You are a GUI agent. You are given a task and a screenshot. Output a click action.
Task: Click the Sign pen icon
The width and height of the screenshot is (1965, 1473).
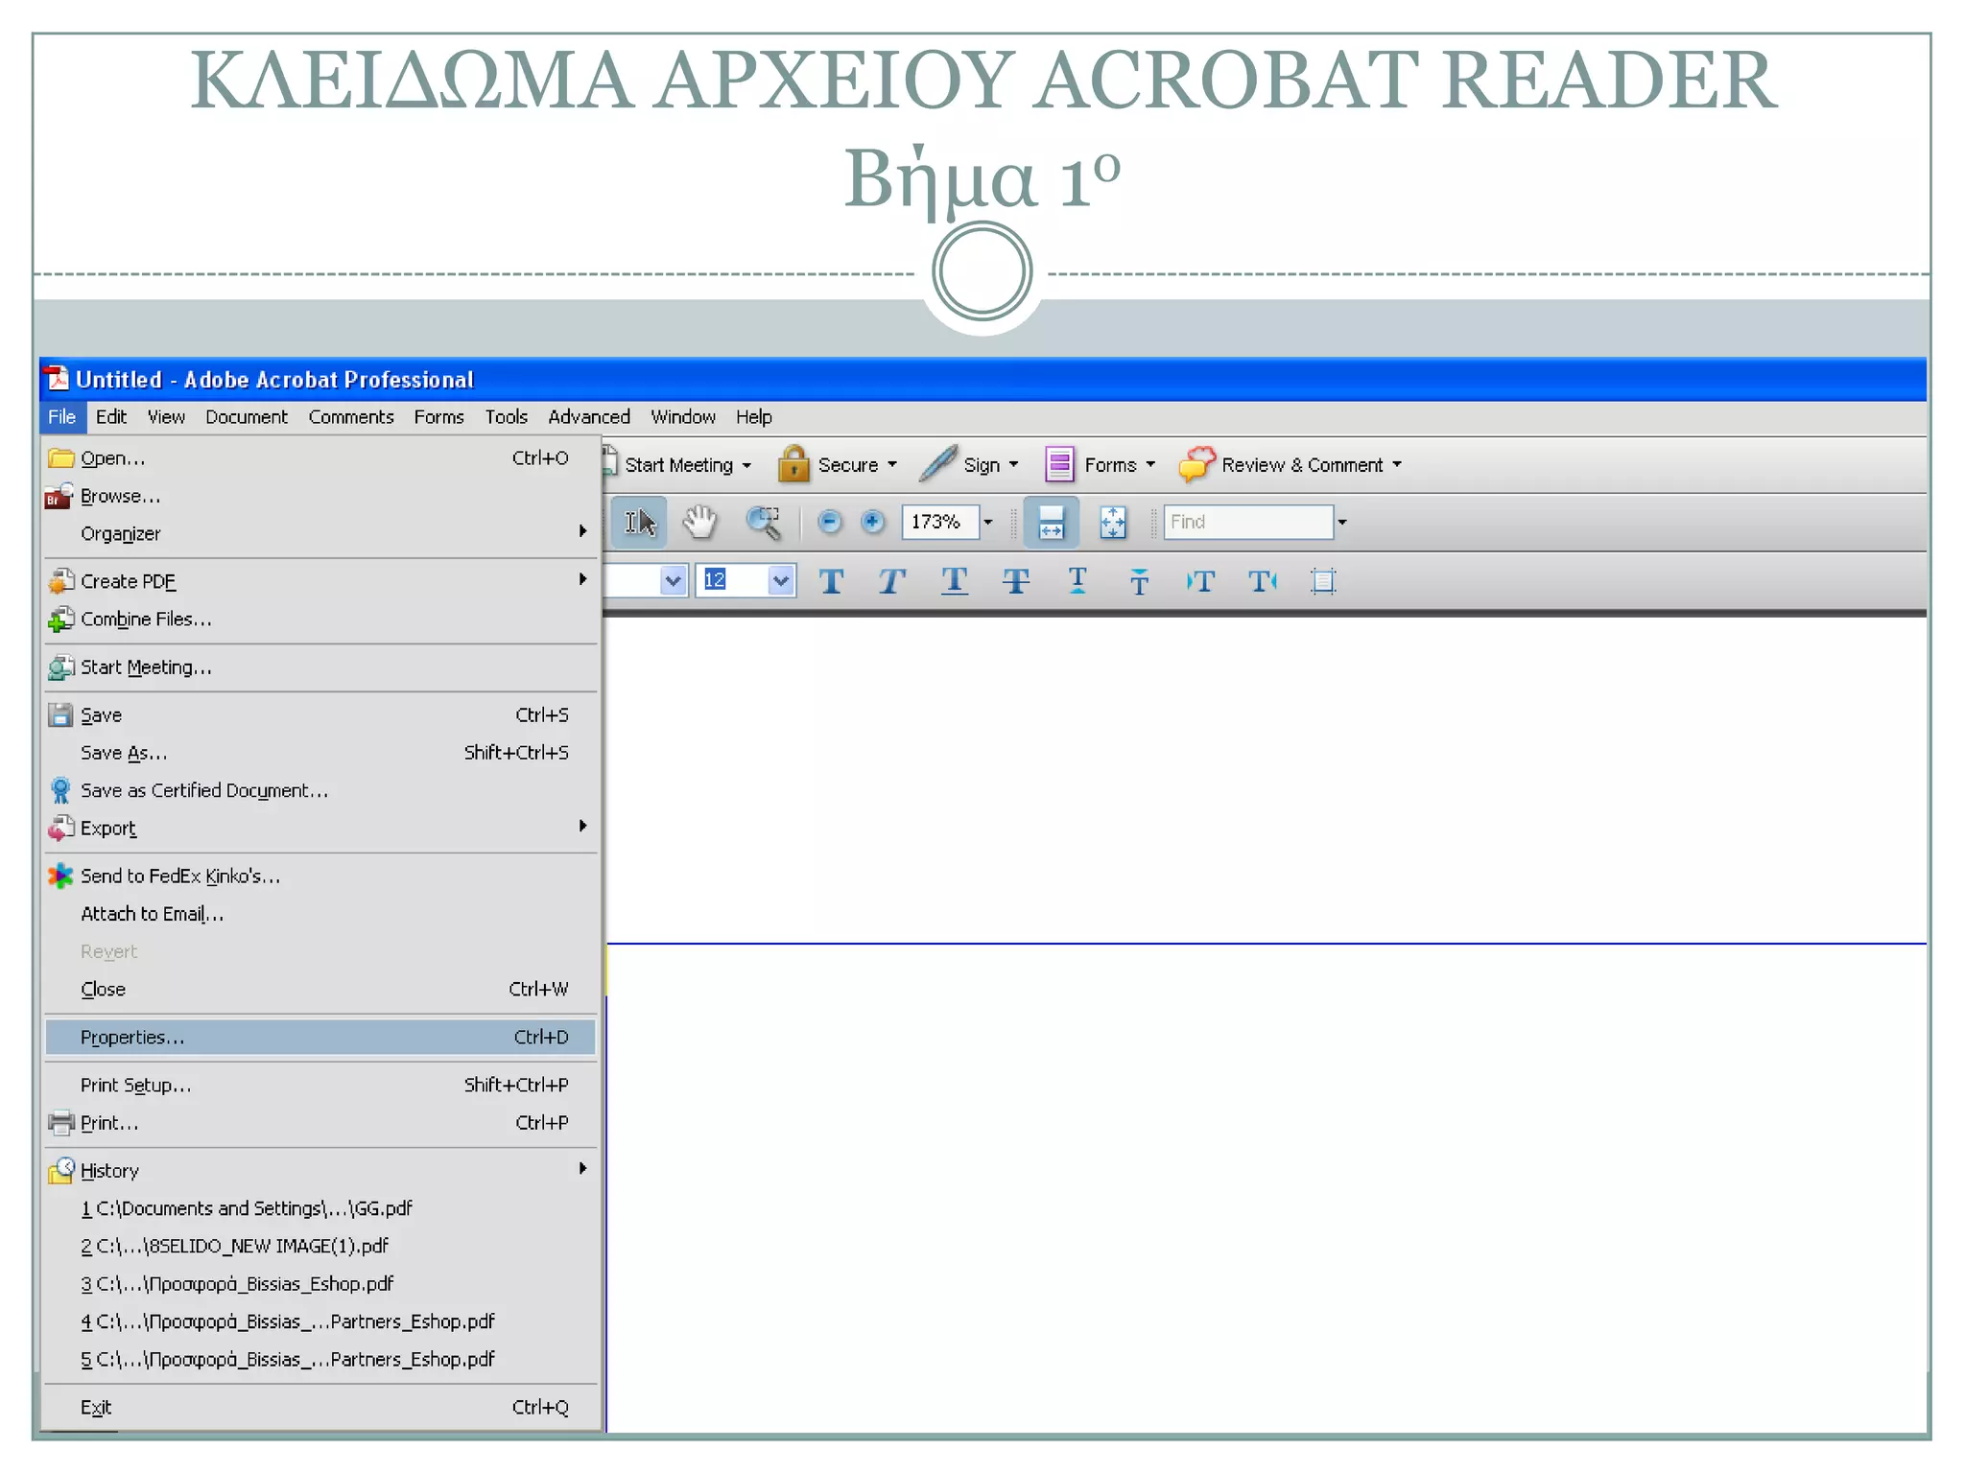[937, 464]
